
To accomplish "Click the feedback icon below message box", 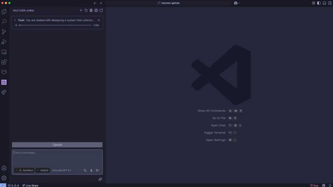I will [x=100, y=179].
